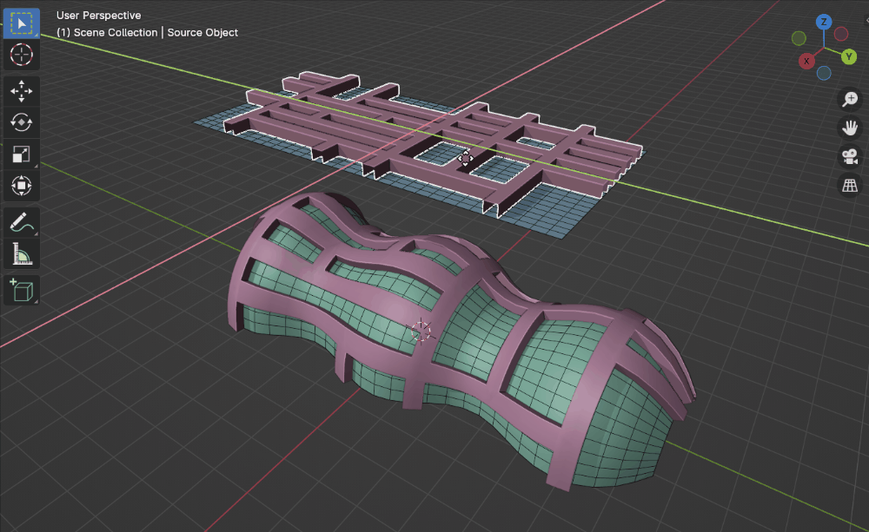Switch perspective/orthographic grid icon

(x=850, y=186)
